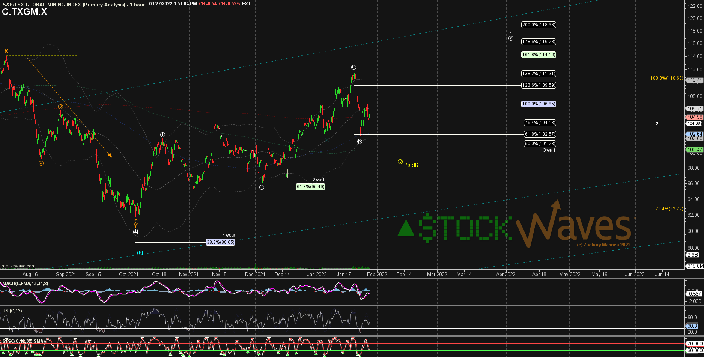Select the 50.0%(101.28) Fibonacci label
This screenshot has height=357, width=704.
point(540,144)
